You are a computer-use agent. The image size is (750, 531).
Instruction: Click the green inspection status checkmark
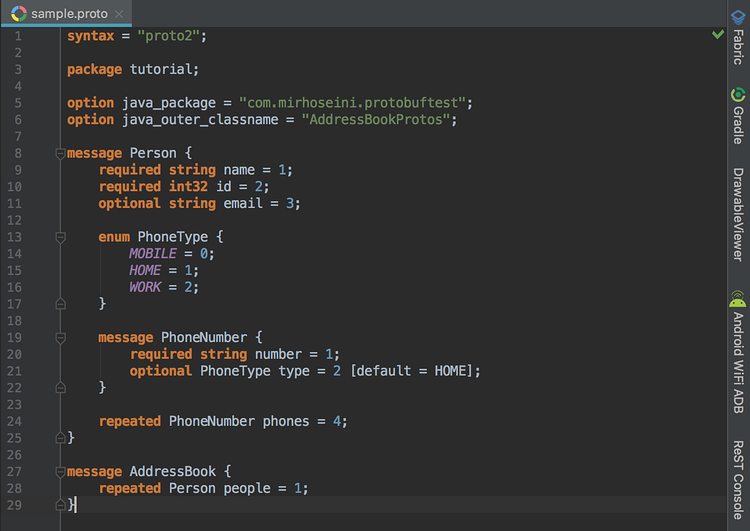point(718,34)
